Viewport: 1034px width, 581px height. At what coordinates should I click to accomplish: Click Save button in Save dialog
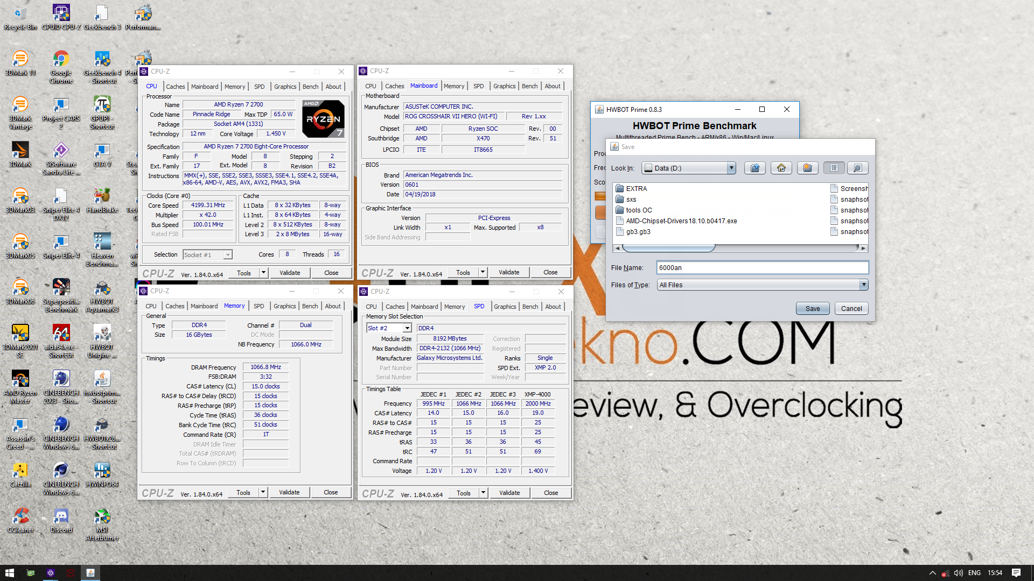(x=813, y=308)
